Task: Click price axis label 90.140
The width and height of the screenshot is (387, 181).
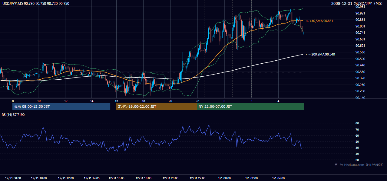Action: [x=360, y=98]
